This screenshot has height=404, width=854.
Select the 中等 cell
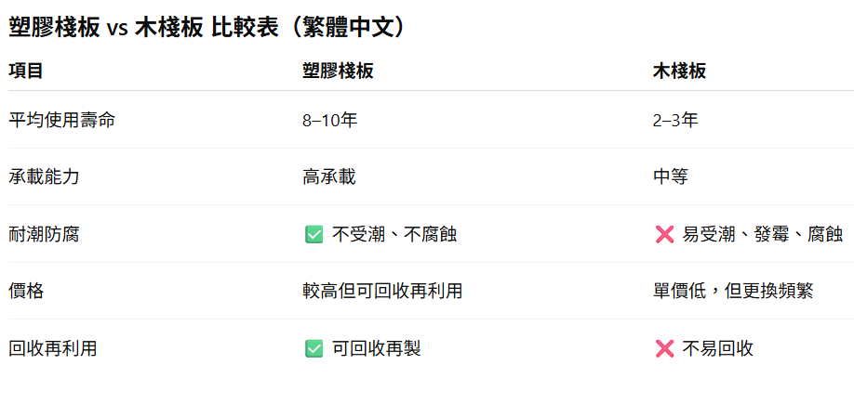tap(670, 177)
